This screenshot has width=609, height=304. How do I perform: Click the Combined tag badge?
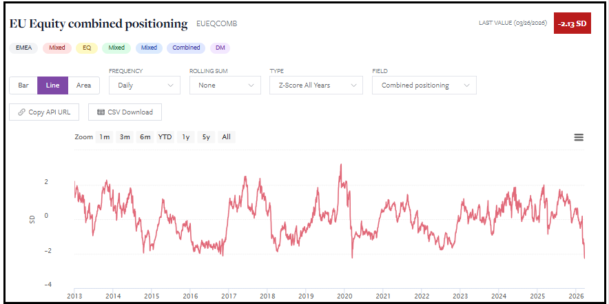click(187, 48)
